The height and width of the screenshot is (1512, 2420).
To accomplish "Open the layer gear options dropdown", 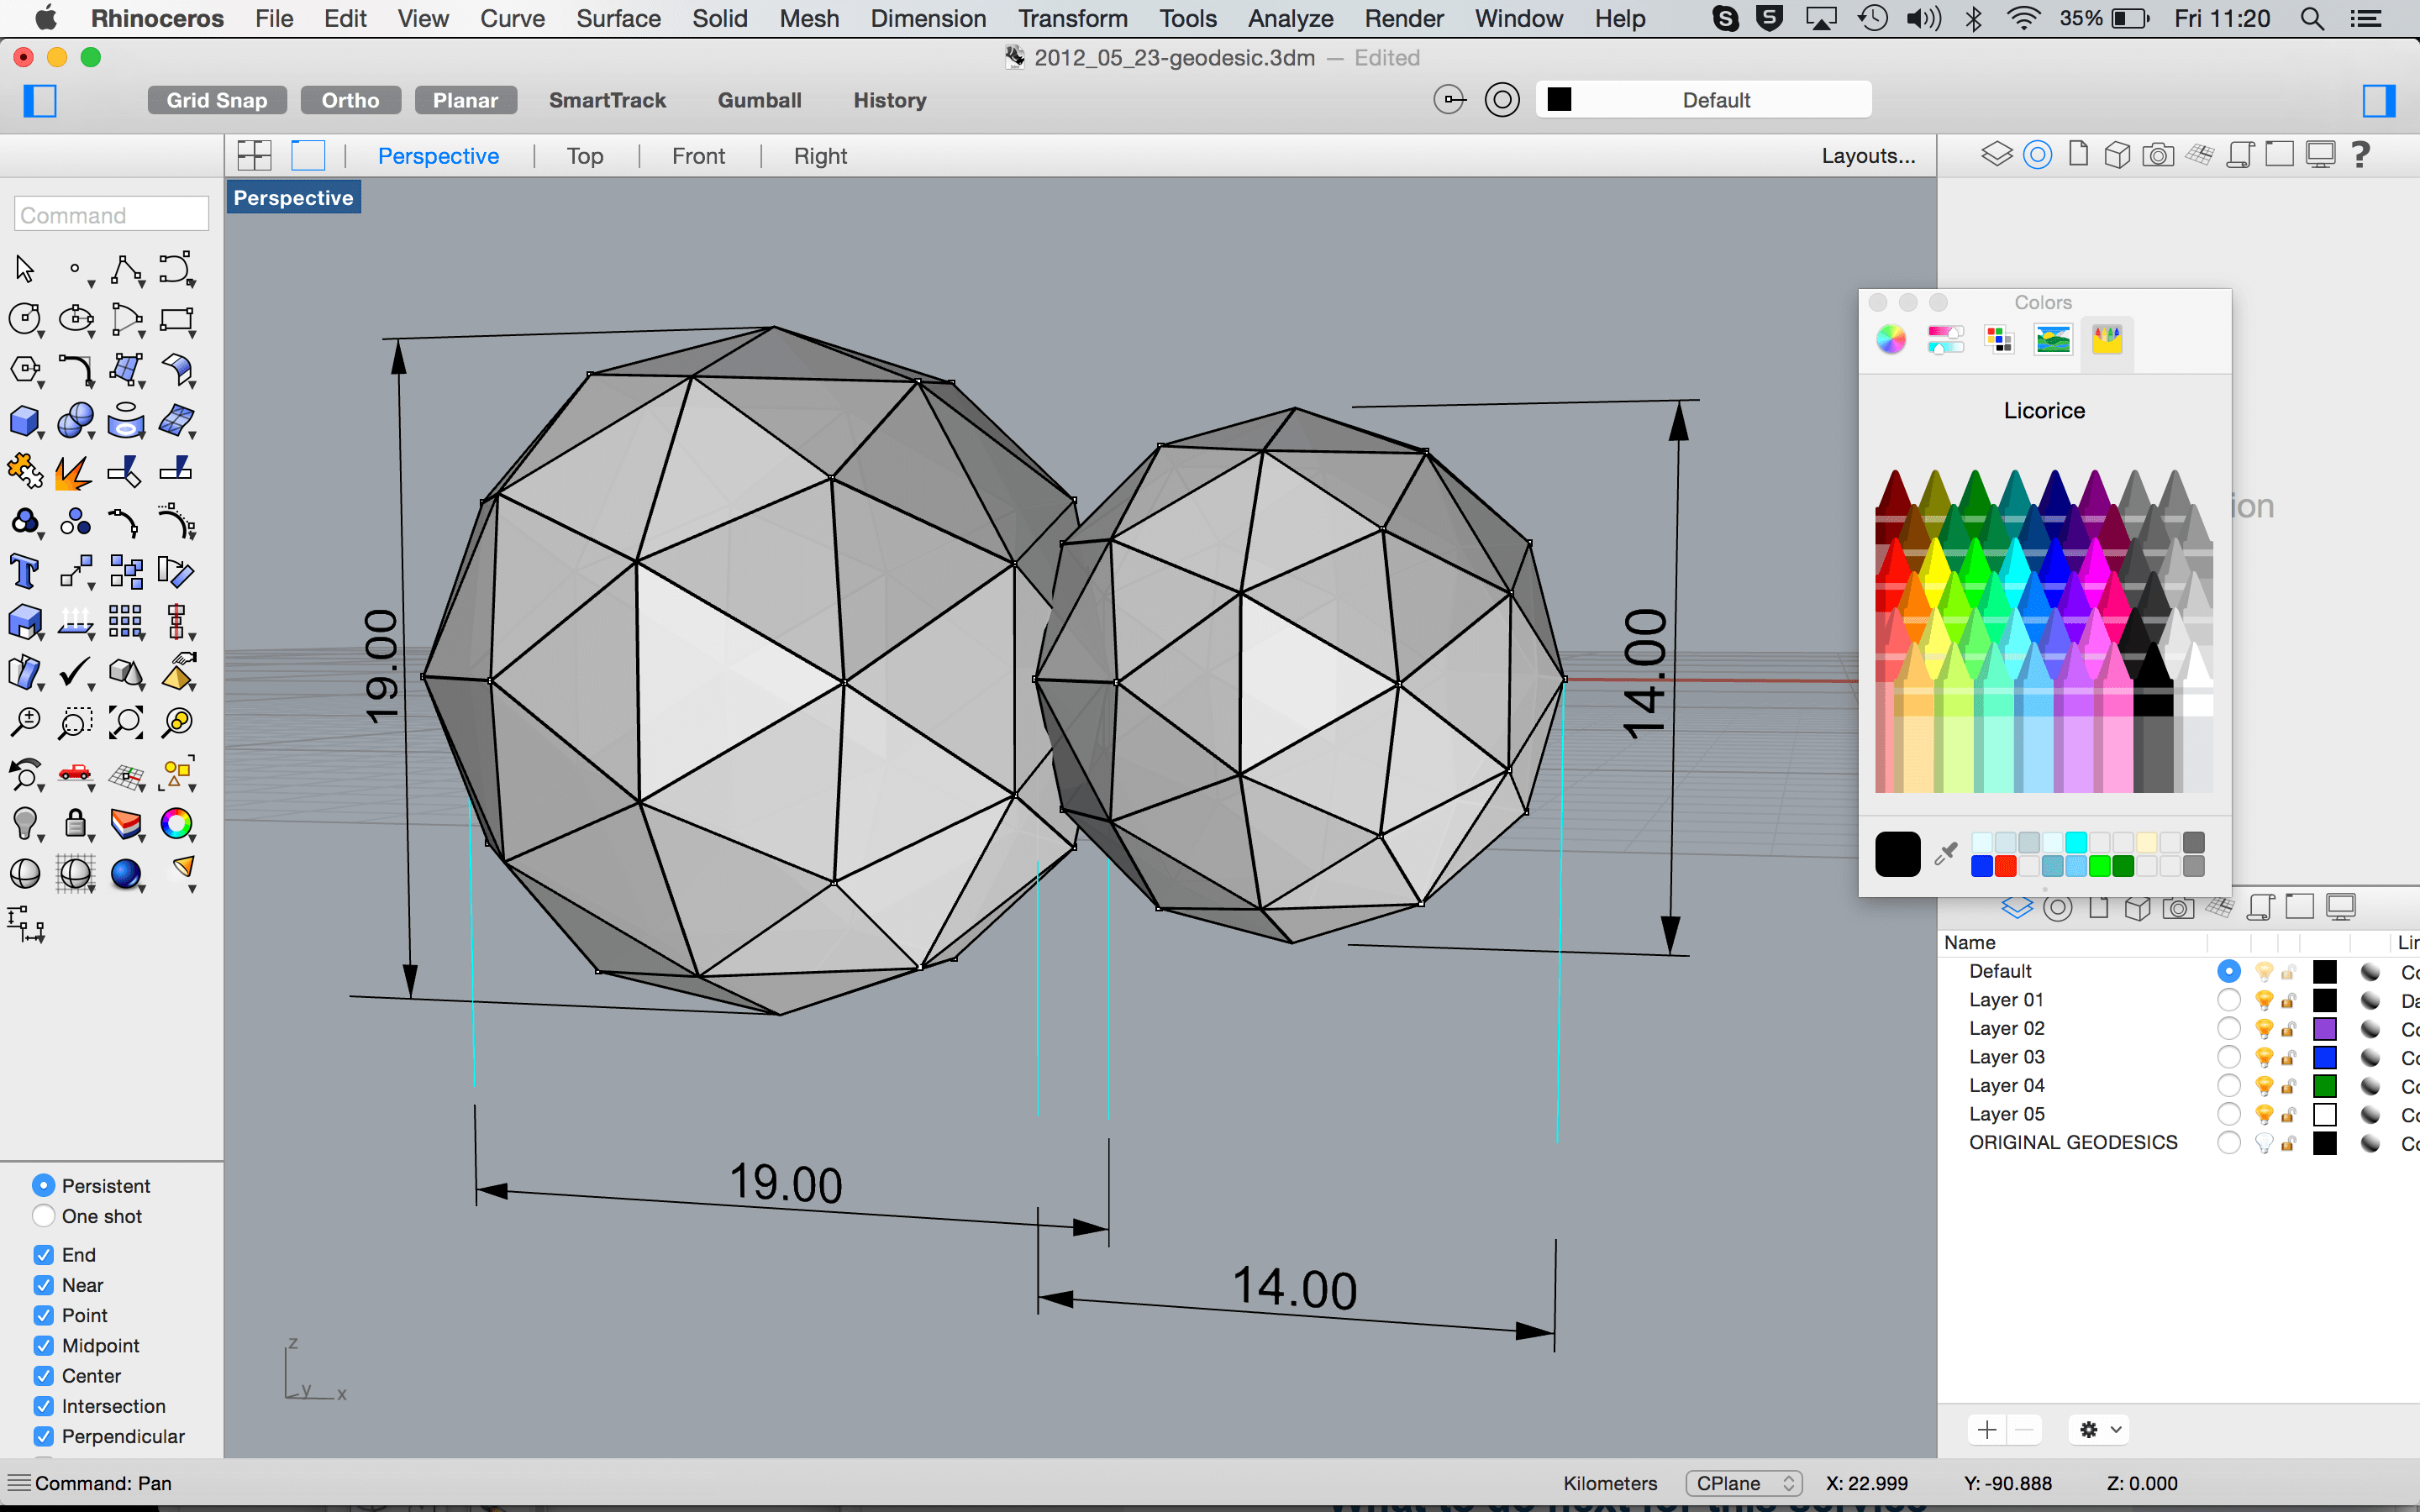I will (x=2099, y=1430).
